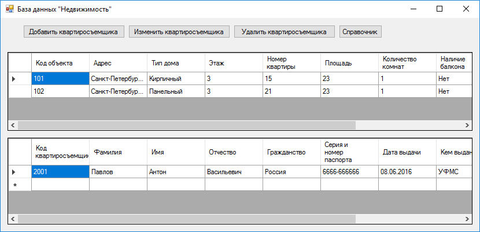Select the Россия citizenship cell
Image resolution: width=480 pixels, height=232 pixels.
pos(291,172)
